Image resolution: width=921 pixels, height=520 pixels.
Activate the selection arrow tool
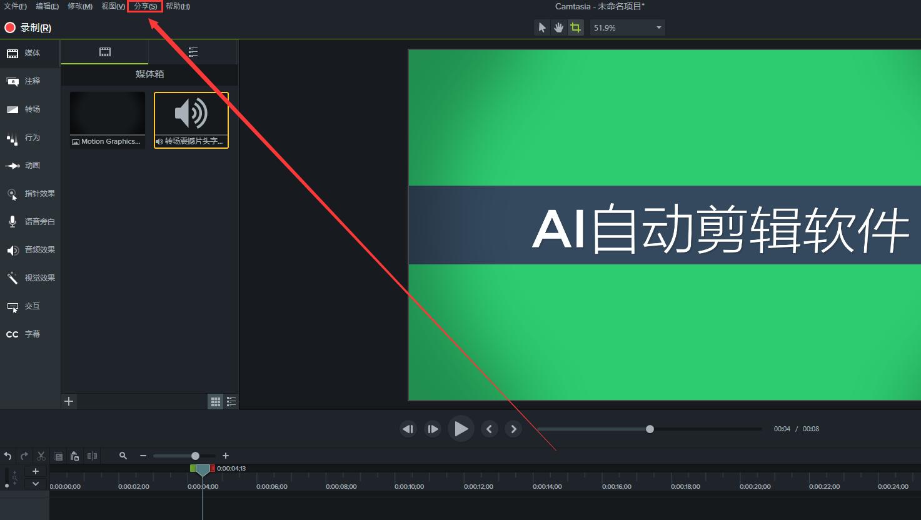pos(541,27)
